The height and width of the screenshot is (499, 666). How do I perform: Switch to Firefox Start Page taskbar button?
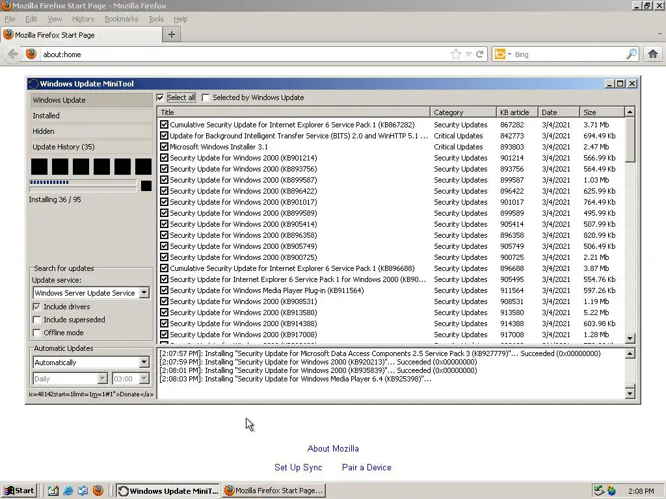pos(274,491)
